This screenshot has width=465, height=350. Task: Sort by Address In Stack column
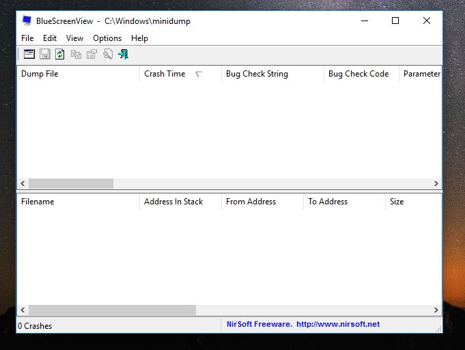(x=180, y=202)
